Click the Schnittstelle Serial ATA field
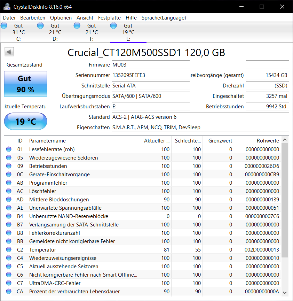The image size is (293, 301). click(x=151, y=85)
